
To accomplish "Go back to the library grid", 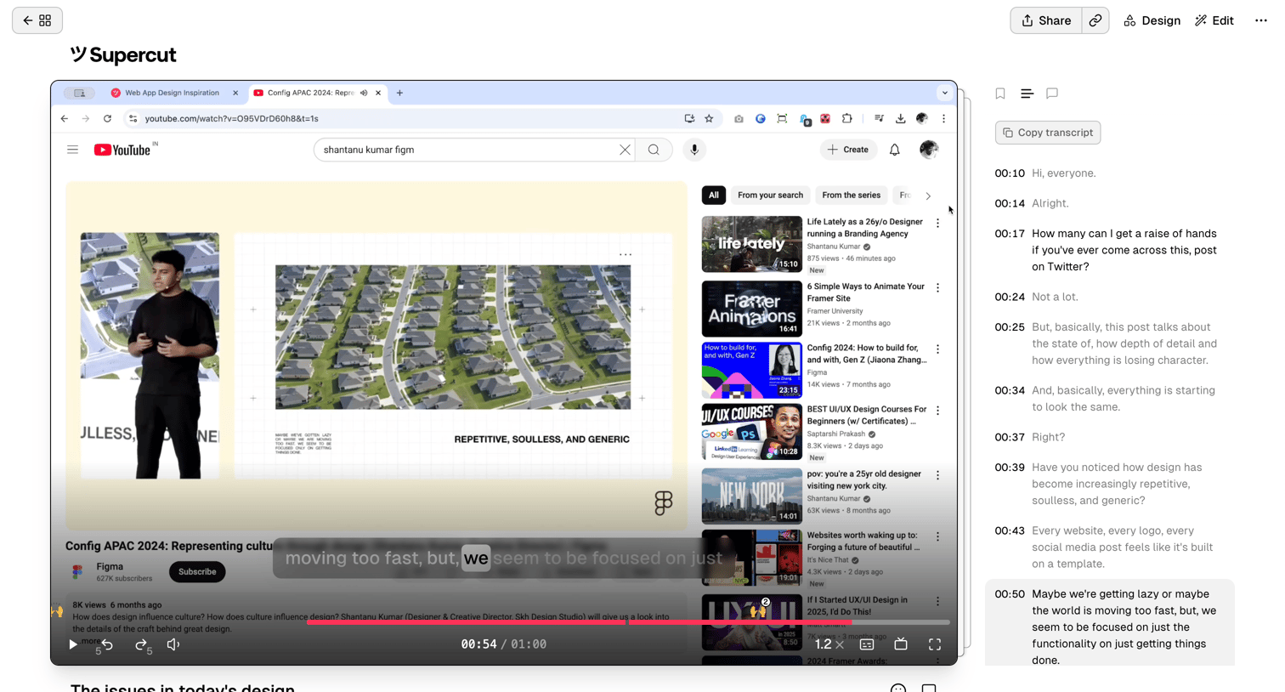I will (37, 20).
